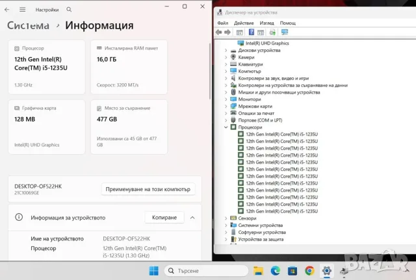Open the Settings hamburger navigation menu

pos(23,10)
